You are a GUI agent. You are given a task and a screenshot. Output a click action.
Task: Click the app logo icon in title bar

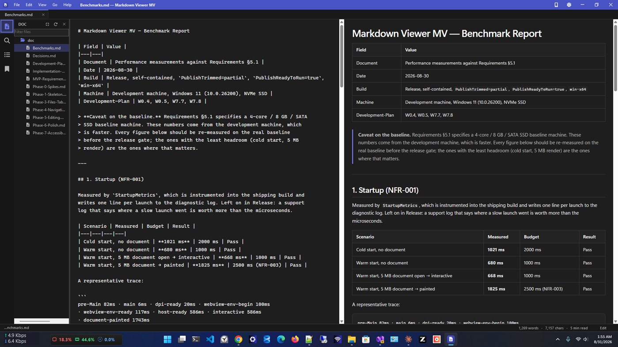5,5
